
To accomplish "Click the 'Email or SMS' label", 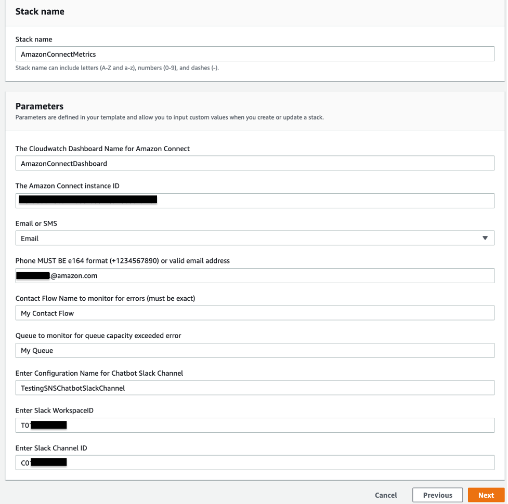I will point(36,223).
